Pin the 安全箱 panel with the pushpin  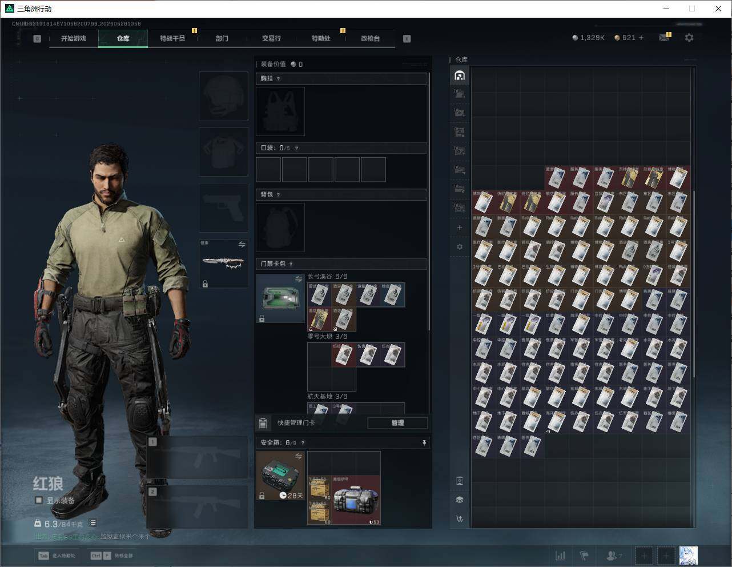point(424,443)
